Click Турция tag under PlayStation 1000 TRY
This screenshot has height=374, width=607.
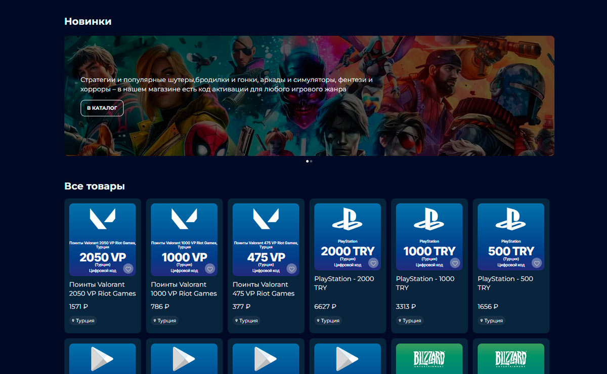(410, 320)
